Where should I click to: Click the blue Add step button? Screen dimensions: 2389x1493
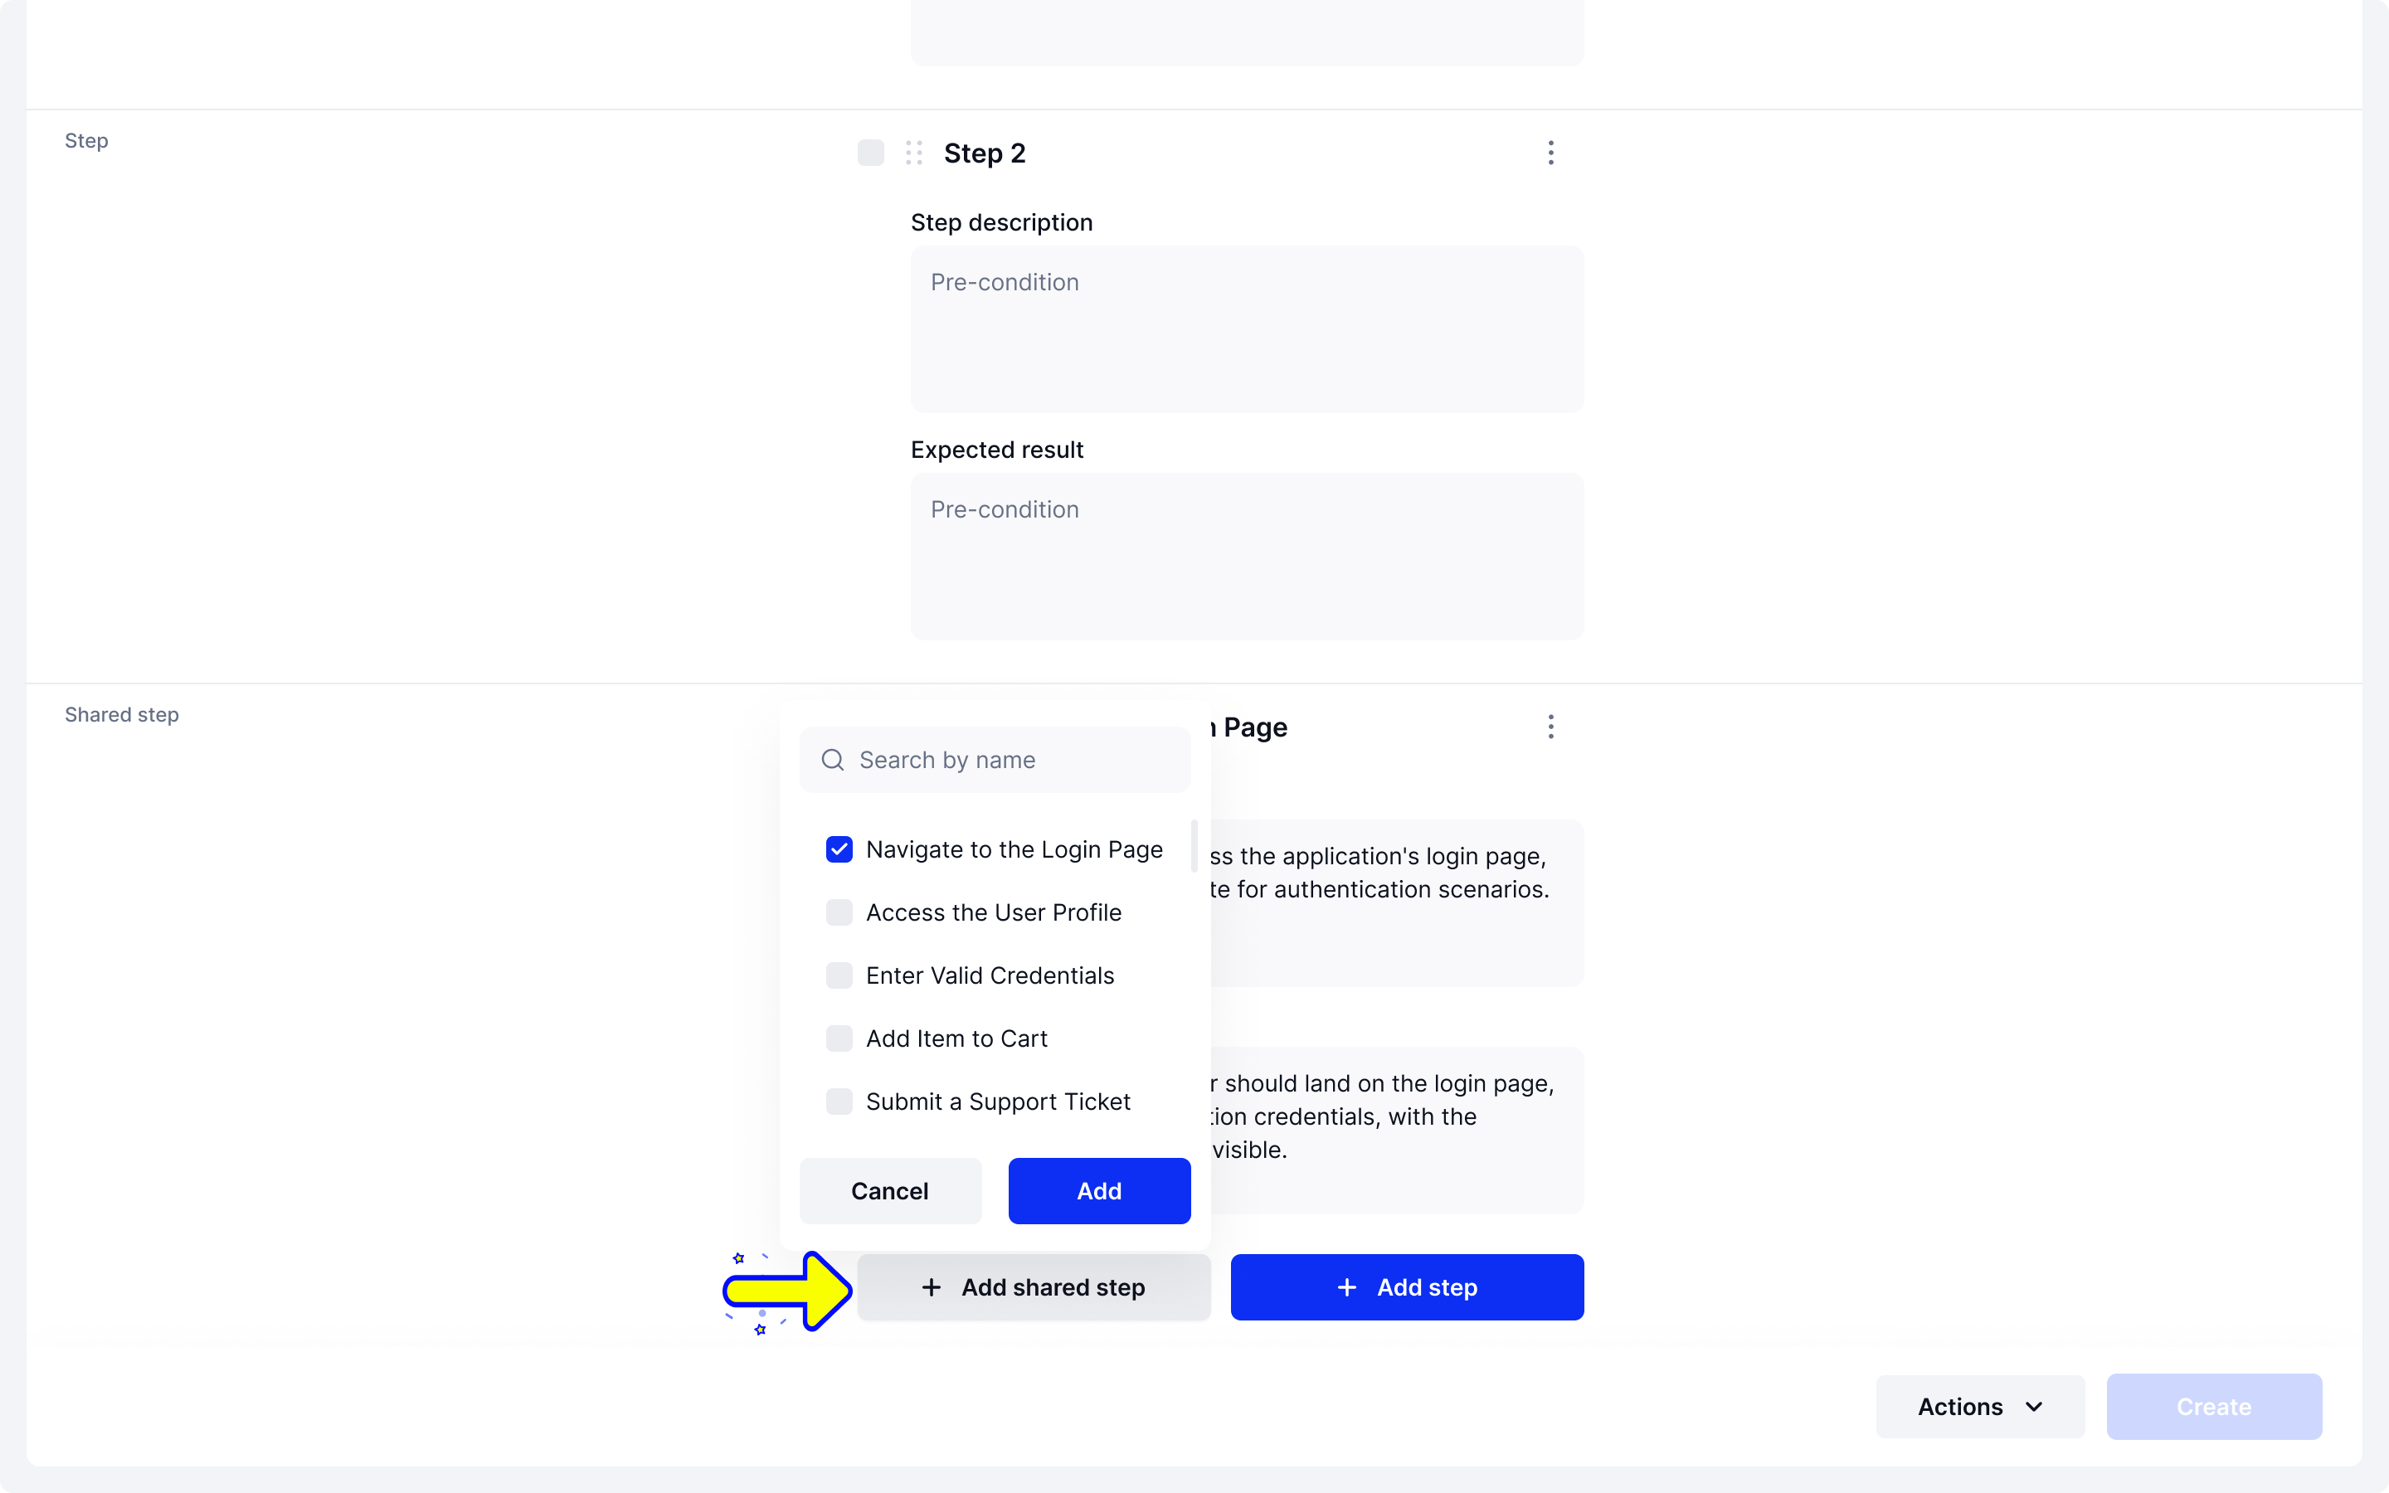(1407, 1287)
